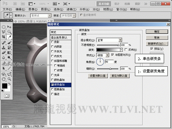Enable the 内阴影 style checkbox
The height and width of the screenshot is (129, 172).
(52, 47)
